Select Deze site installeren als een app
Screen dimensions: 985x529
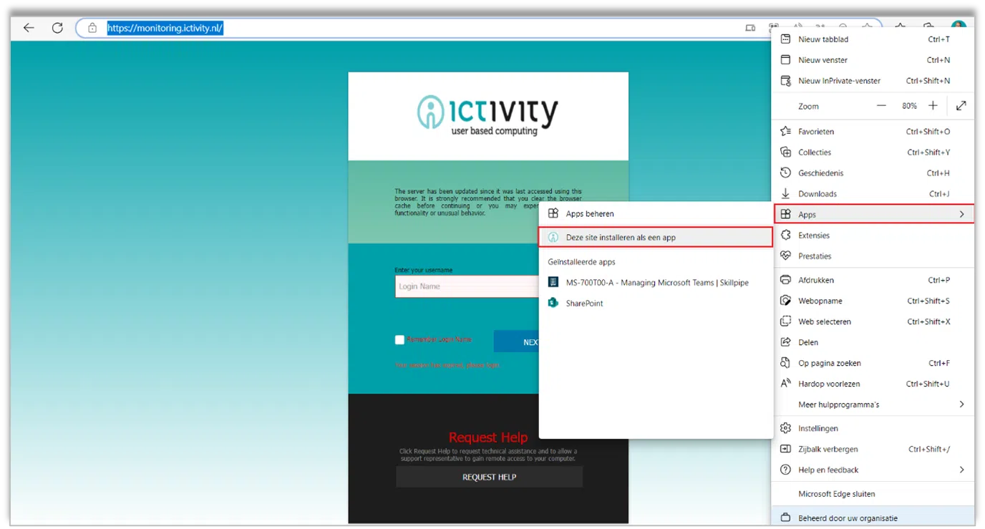[620, 237]
